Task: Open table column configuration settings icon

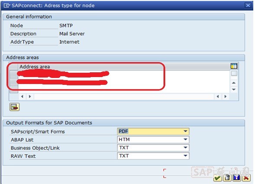Action: pos(234,66)
